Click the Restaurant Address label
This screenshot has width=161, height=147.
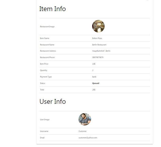click(x=48, y=51)
